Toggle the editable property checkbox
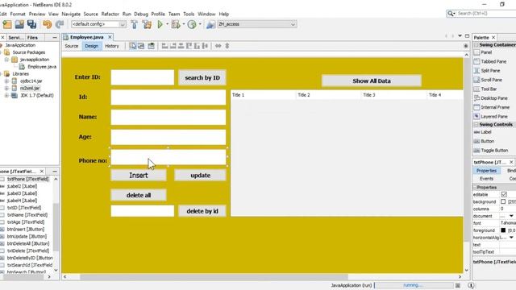 pos(504,195)
